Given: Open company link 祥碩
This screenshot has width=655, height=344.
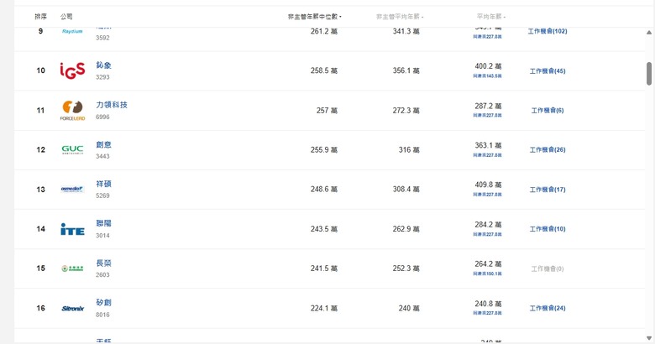Looking at the screenshot, I should [x=103, y=184].
